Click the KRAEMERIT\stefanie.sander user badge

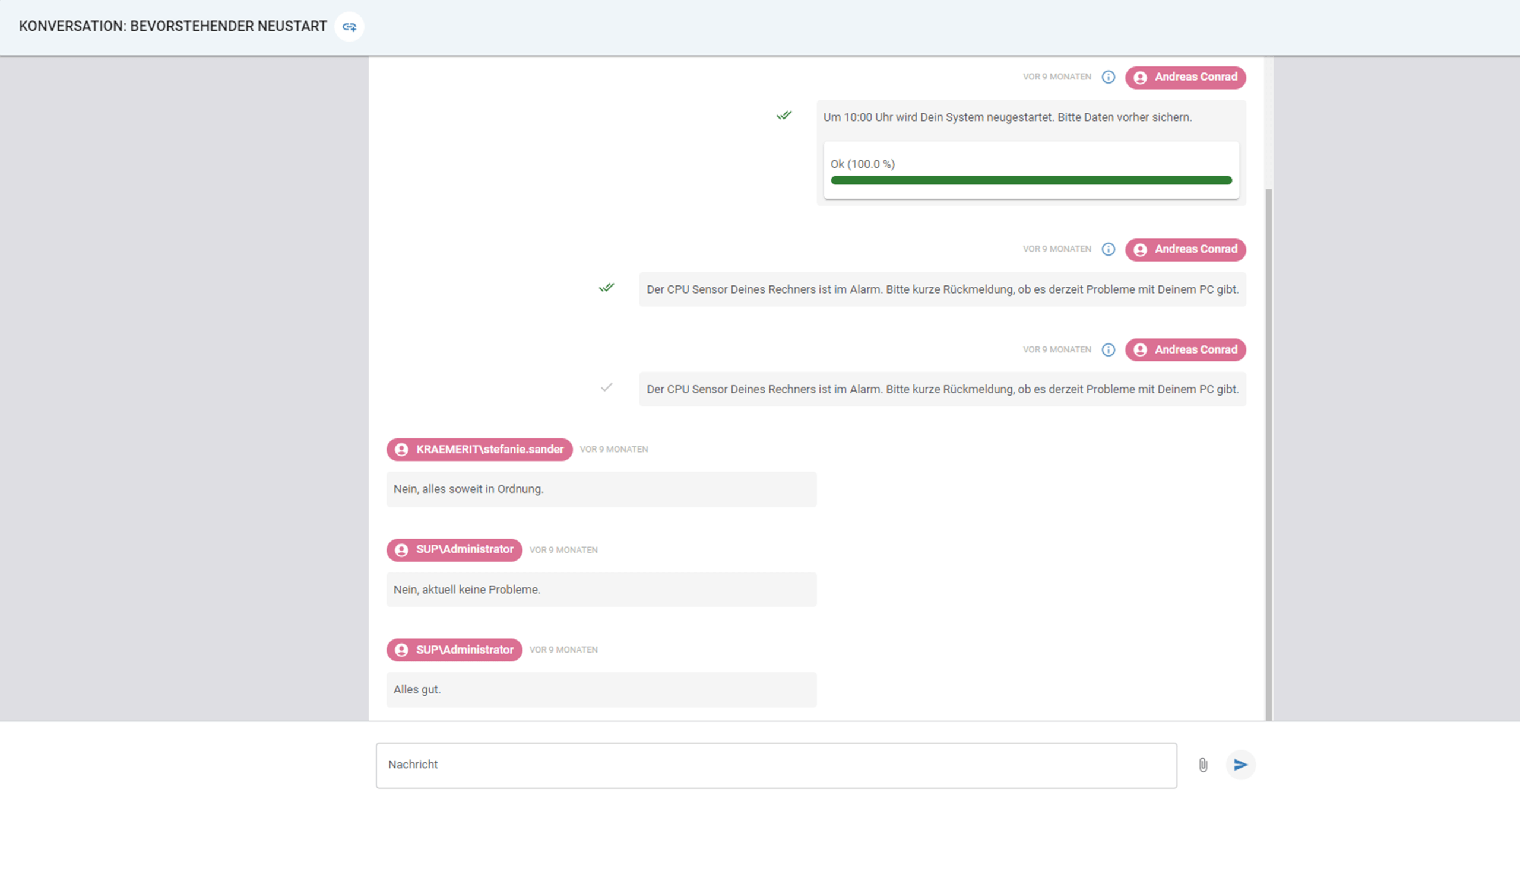[479, 450]
